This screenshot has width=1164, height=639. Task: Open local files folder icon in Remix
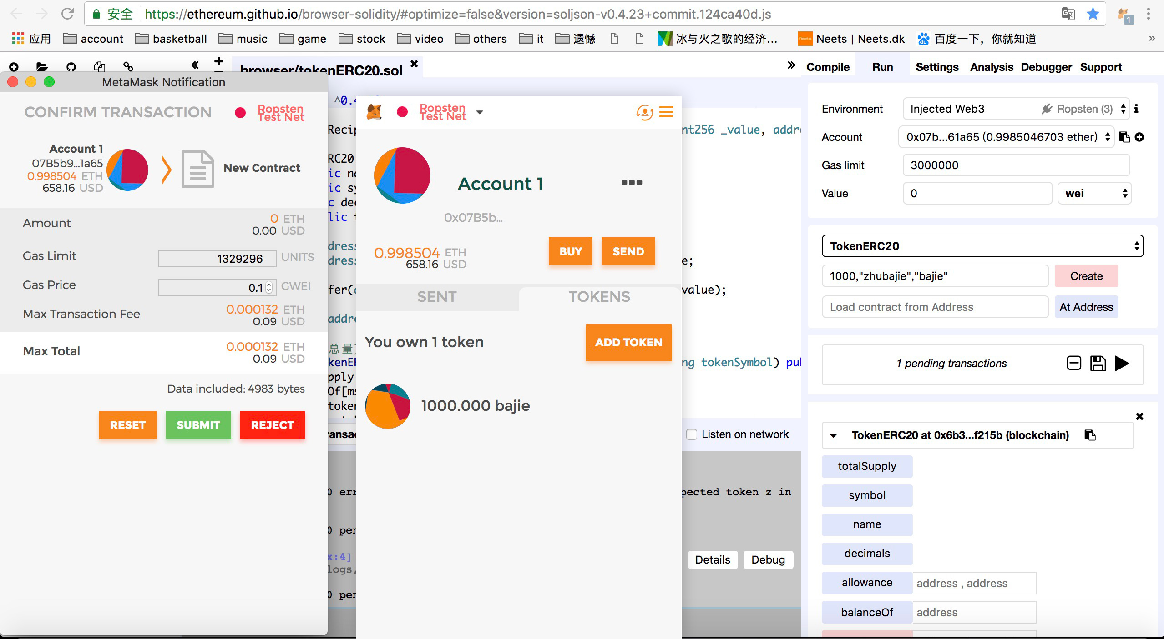click(x=42, y=67)
